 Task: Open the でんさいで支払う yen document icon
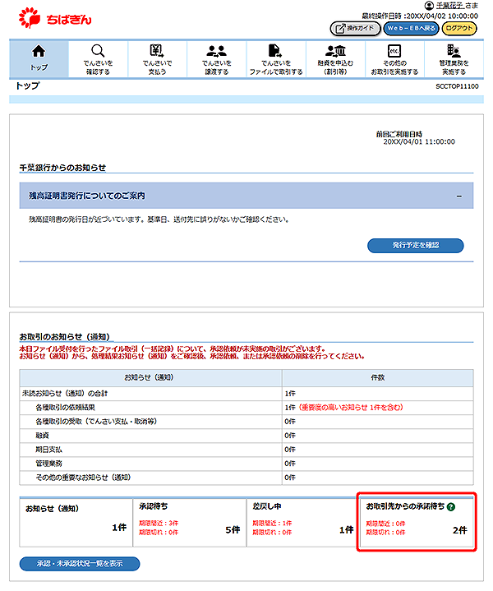157,51
